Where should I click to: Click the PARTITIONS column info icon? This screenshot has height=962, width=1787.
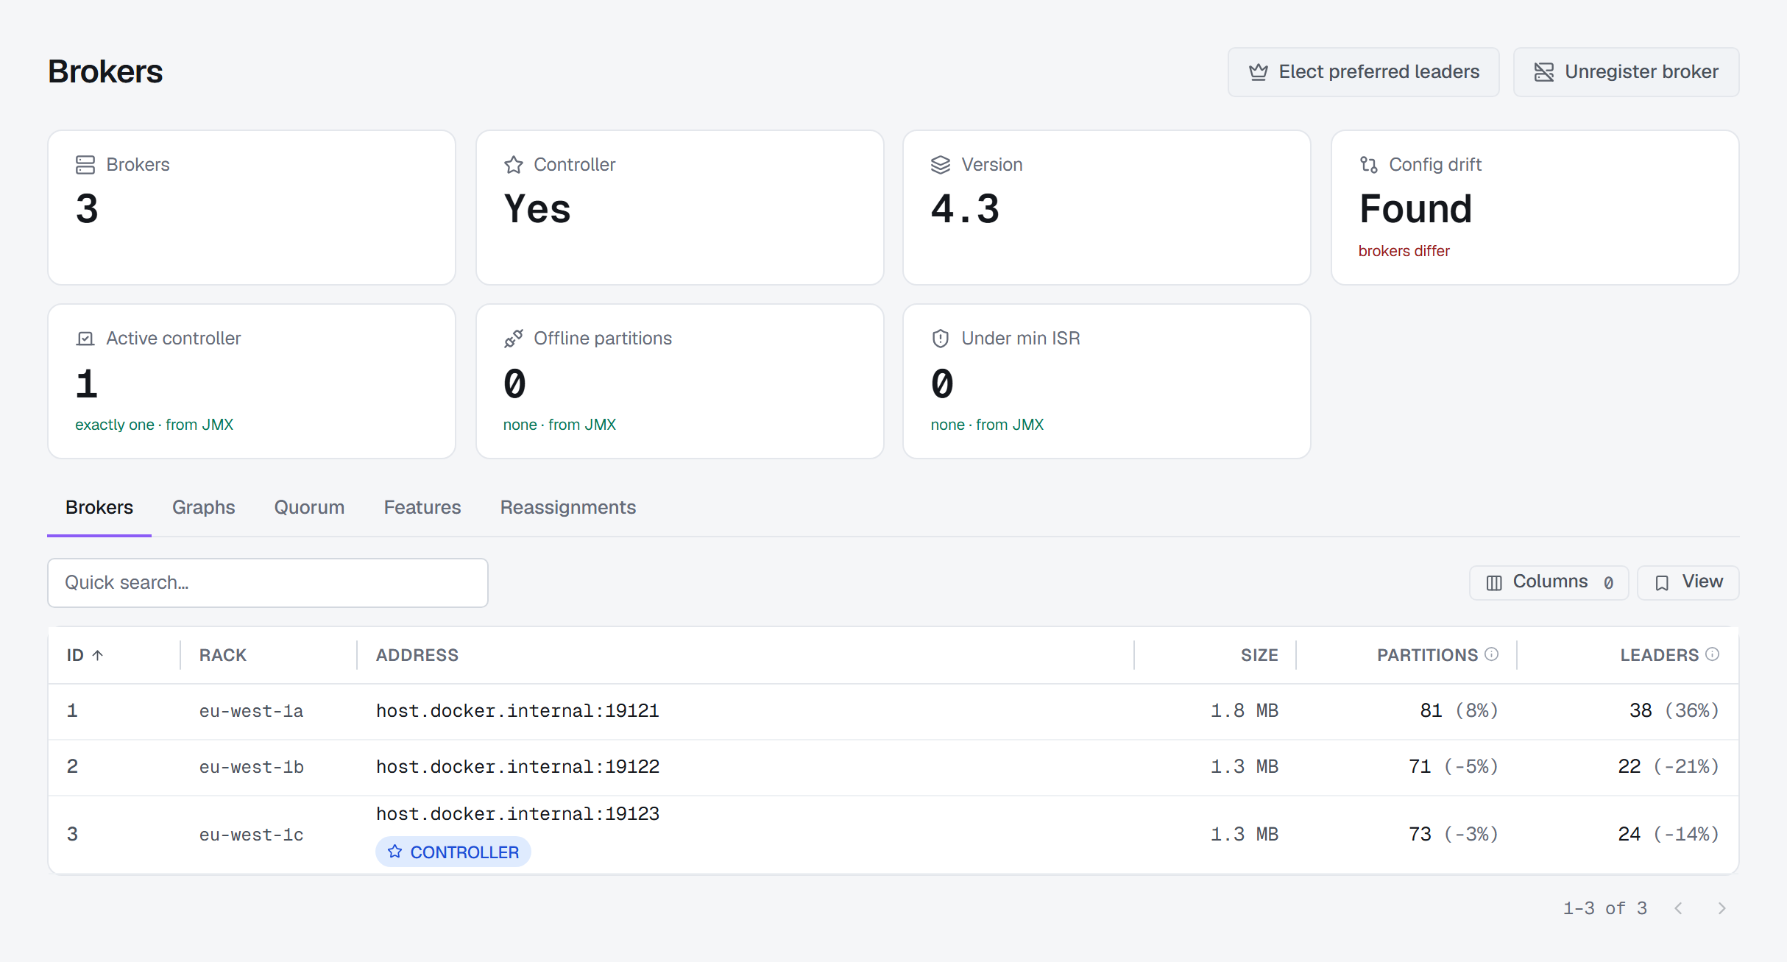click(x=1492, y=654)
